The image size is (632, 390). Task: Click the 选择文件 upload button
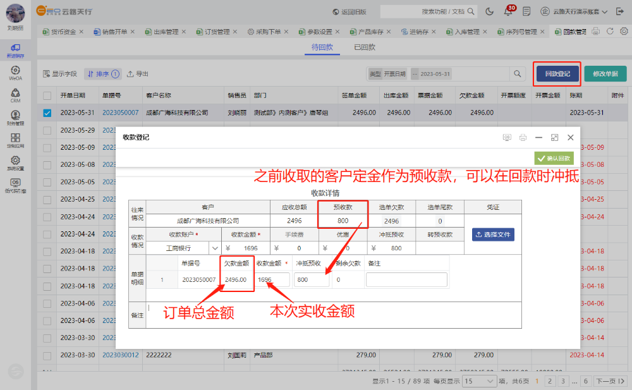(x=493, y=235)
